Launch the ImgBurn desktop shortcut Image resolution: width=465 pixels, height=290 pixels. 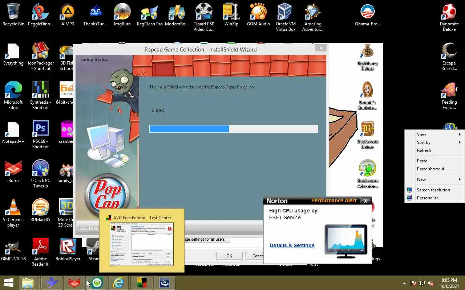[122, 15]
